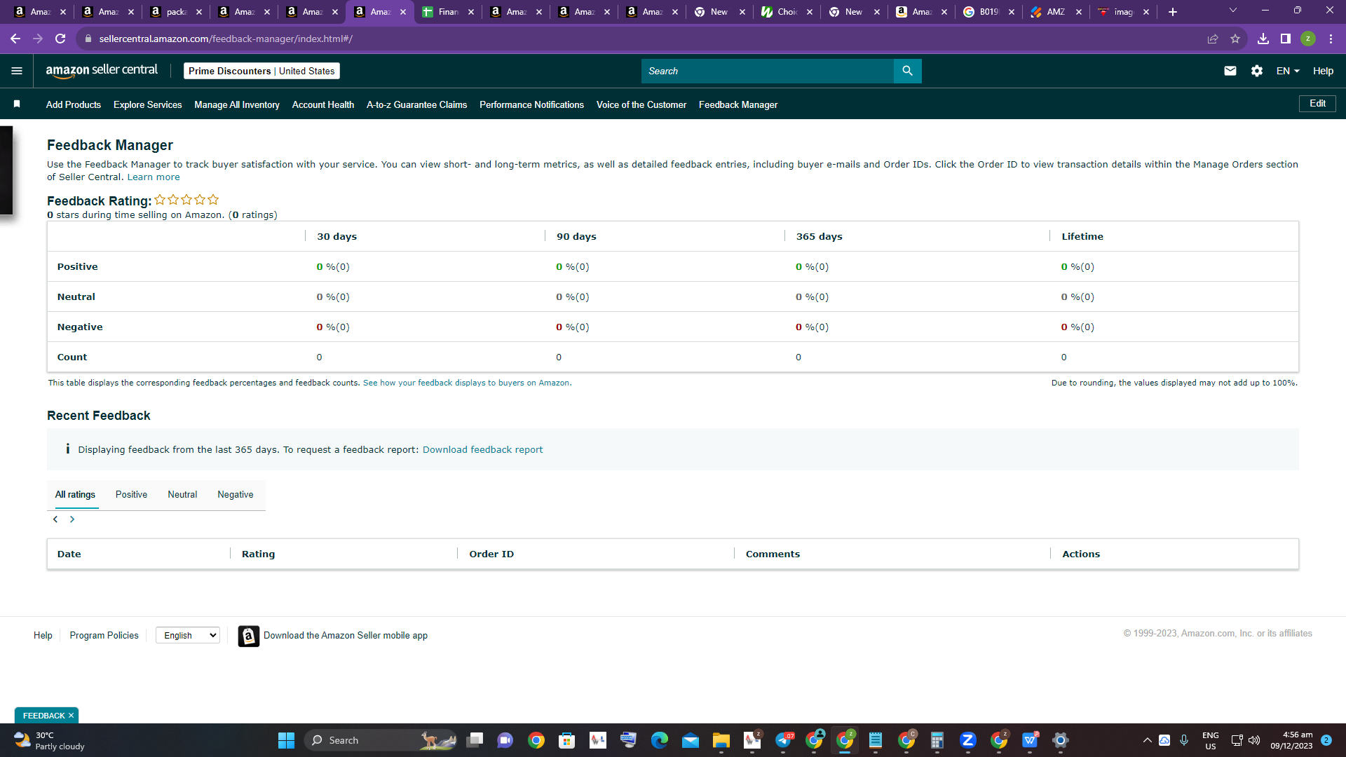Open the Zoom app in the taskbar

(x=967, y=740)
